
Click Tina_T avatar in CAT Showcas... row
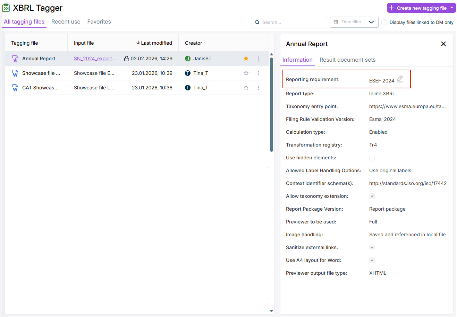coord(188,88)
